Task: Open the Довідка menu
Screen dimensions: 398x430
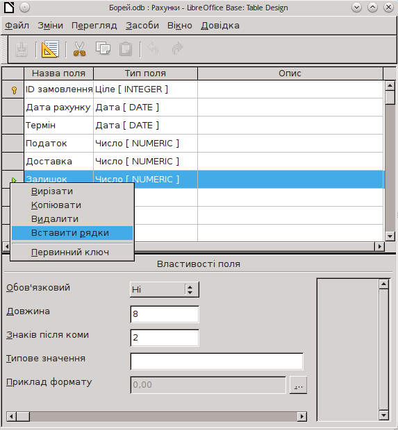Action: (220, 26)
